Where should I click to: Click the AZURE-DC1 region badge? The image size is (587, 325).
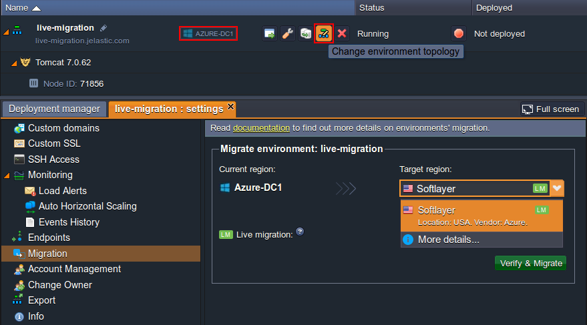coord(208,33)
